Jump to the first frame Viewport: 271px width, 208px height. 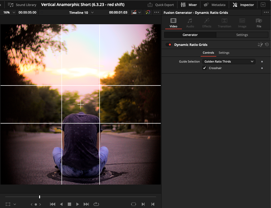pos(53,204)
